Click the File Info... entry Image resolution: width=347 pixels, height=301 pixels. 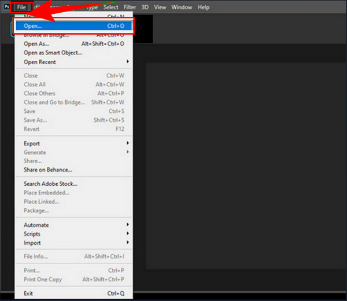pos(73,256)
